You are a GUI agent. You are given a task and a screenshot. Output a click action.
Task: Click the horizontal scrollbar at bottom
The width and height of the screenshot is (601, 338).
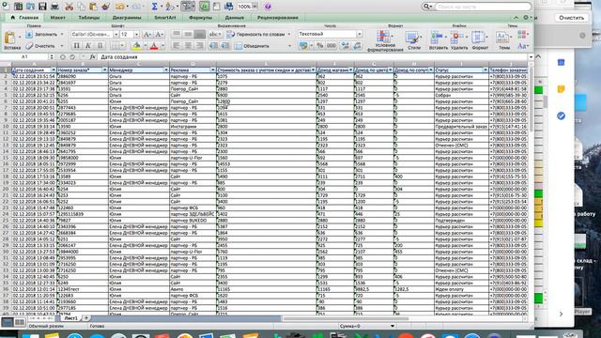coord(346,318)
